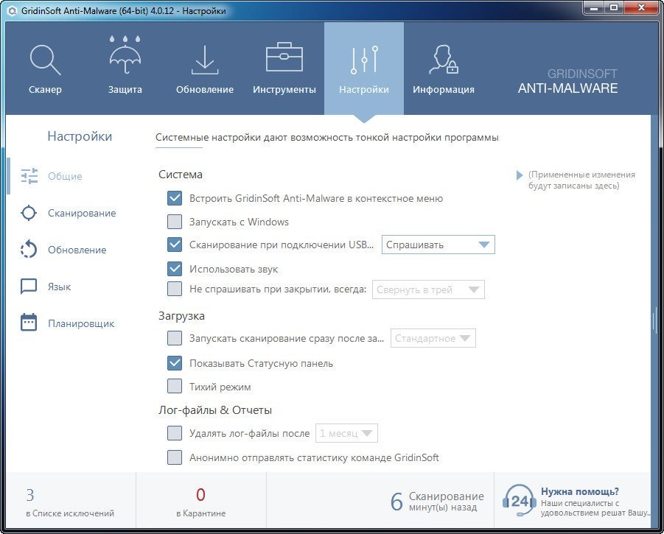Screen dimensions: 664x534
Task: Click the Примененные изменения note text
Action: 581,180
